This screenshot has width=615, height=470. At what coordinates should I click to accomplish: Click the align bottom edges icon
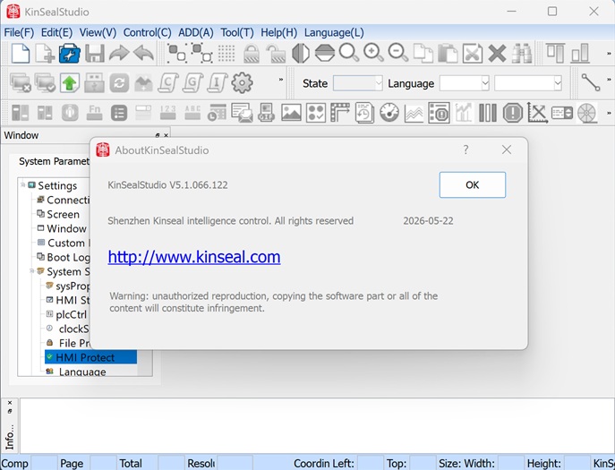pyautogui.click(x=580, y=54)
